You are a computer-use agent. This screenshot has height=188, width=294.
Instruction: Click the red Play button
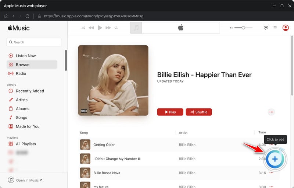[x=170, y=112]
